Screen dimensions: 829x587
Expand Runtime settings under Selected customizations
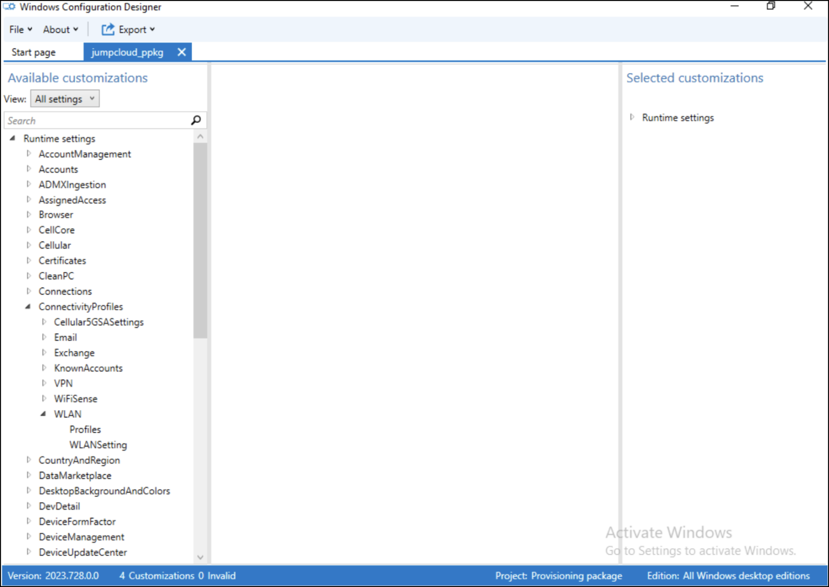(x=632, y=117)
